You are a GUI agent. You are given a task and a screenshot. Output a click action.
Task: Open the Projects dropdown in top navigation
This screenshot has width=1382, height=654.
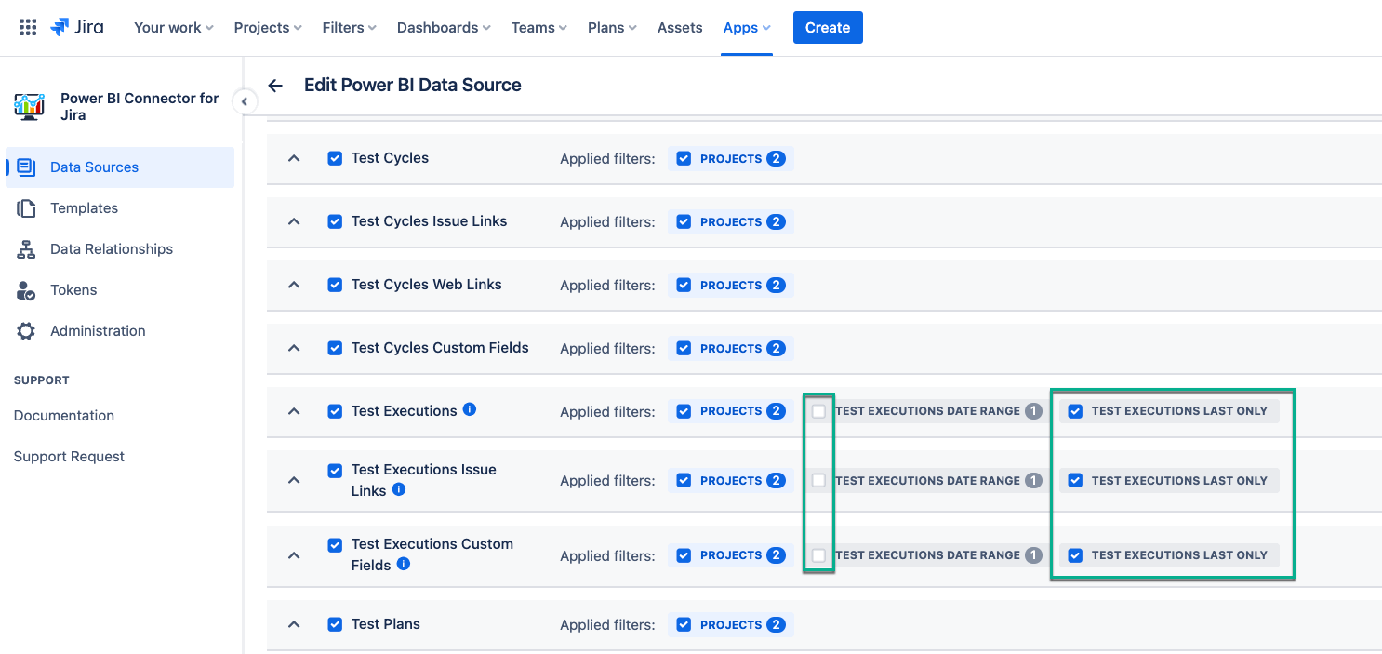[x=267, y=28]
